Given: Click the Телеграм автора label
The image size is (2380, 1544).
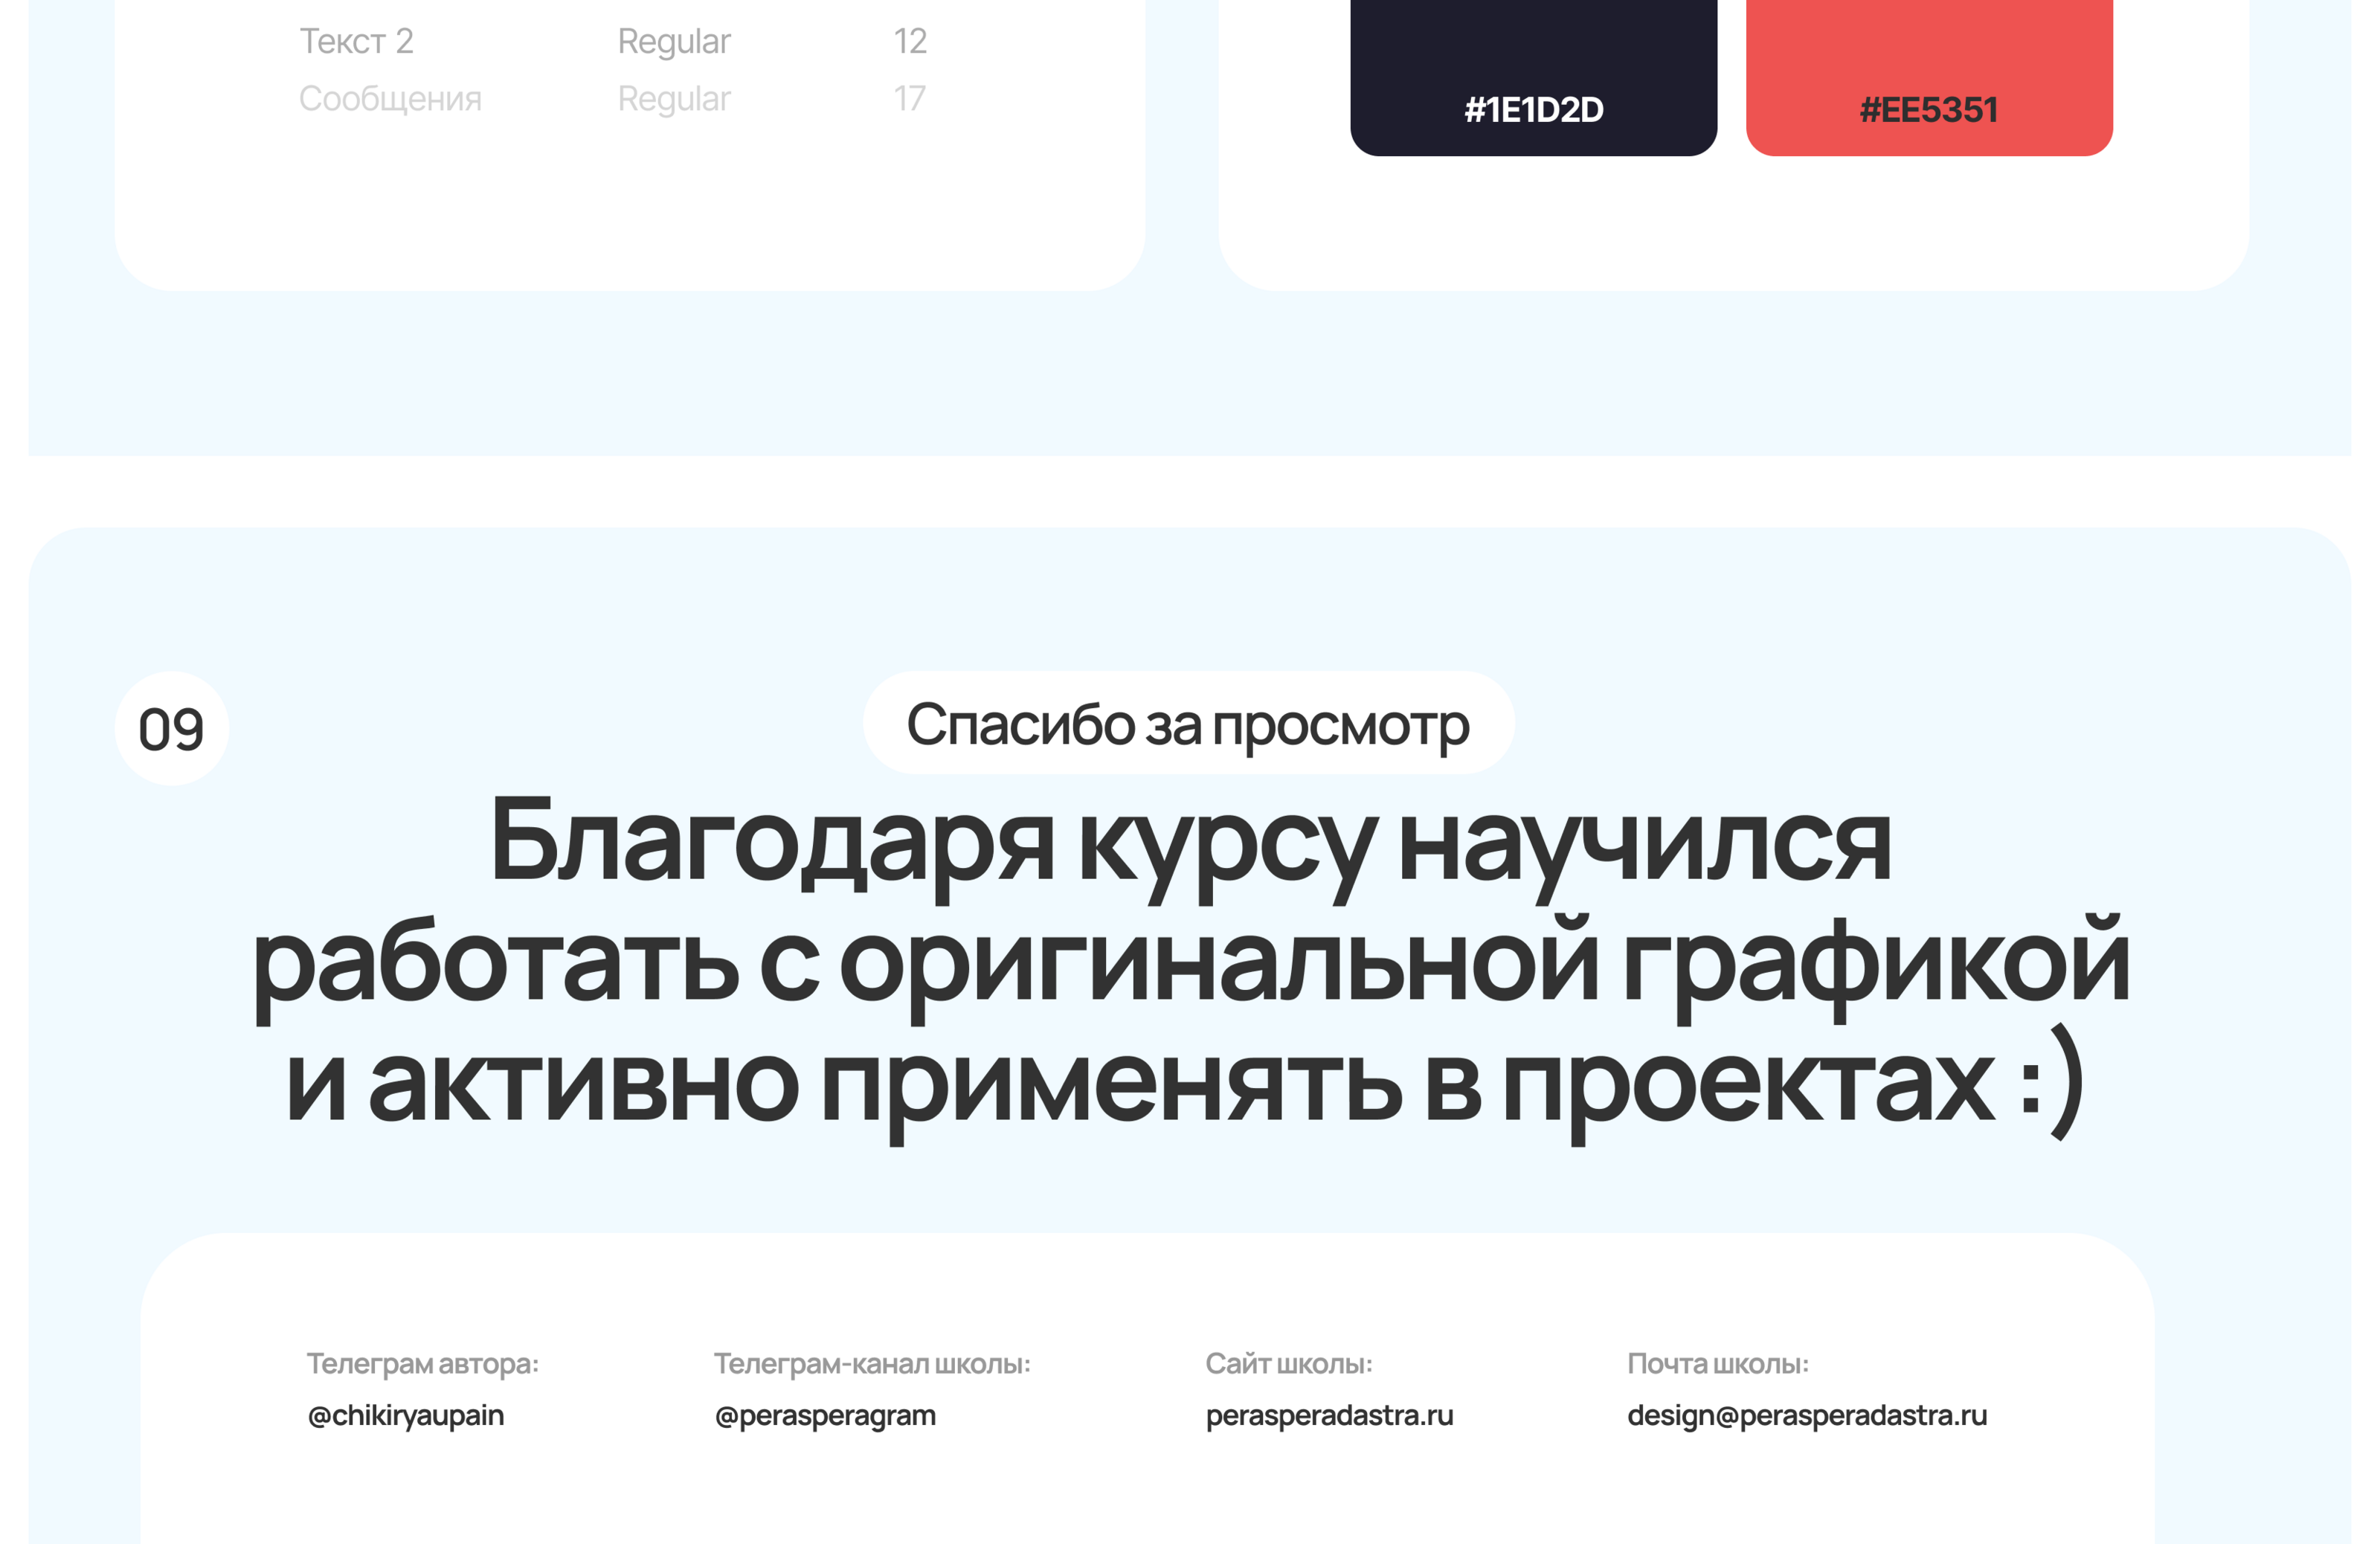Looking at the screenshot, I should [422, 1363].
